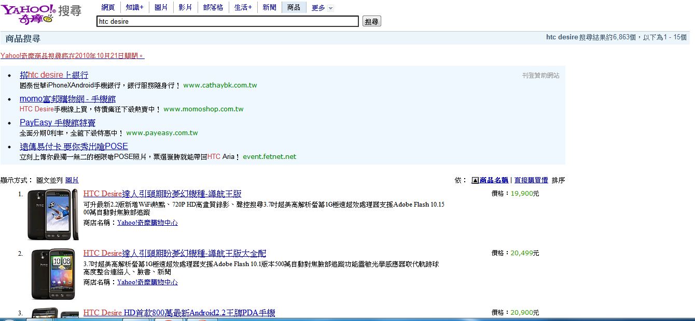Click the www.momoshop.com.tw URL text
Viewport: 695px width, 321px height.
[203, 109]
